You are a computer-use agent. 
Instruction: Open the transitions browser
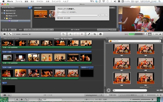(x=157, y=34)
